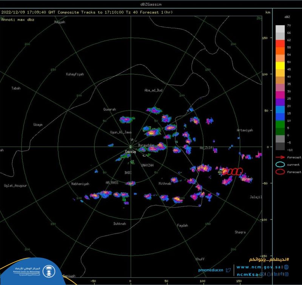Pick the magenta swatch between 30 and 25 dBZ
The width and height of the screenshot is (302, 285).
pos(280,95)
